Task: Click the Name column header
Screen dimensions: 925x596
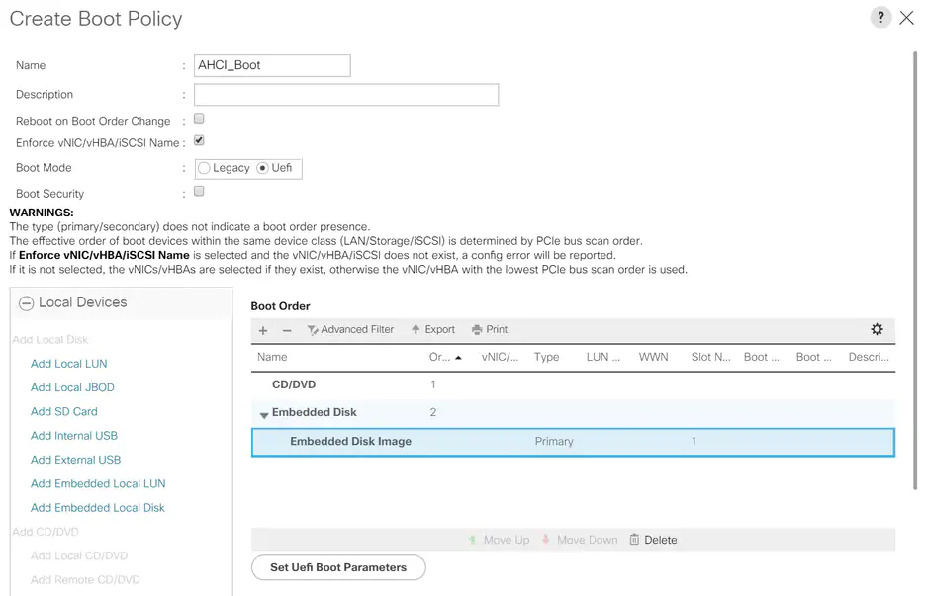Action: (x=272, y=357)
